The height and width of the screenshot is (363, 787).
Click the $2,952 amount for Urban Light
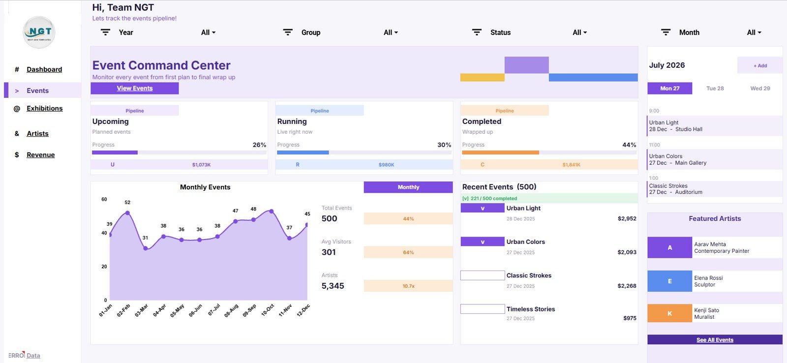click(627, 219)
